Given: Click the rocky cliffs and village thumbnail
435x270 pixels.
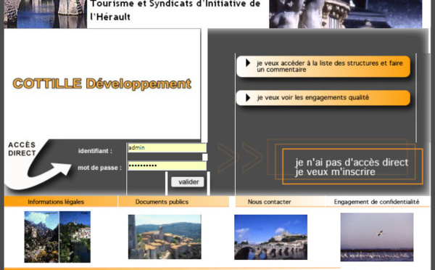Looking at the screenshot, I should (57, 237).
